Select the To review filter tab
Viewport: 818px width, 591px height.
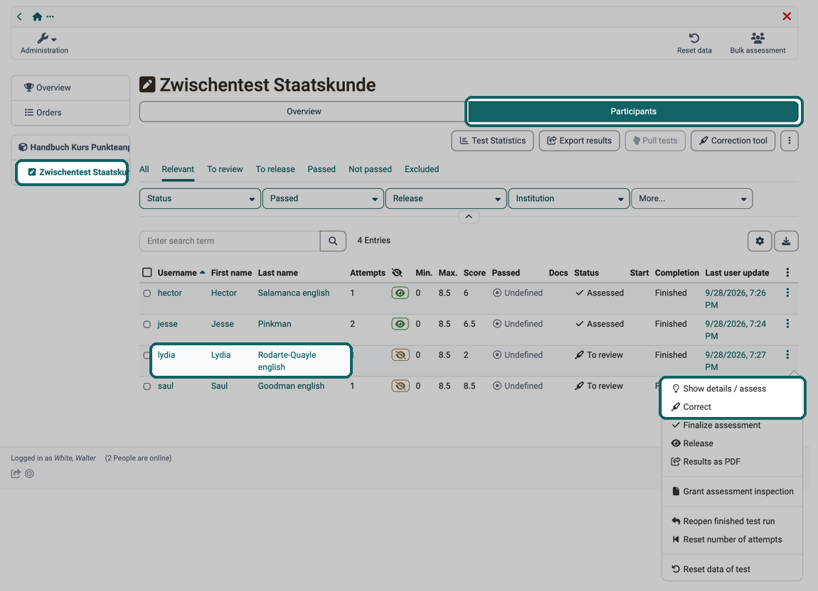225,169
